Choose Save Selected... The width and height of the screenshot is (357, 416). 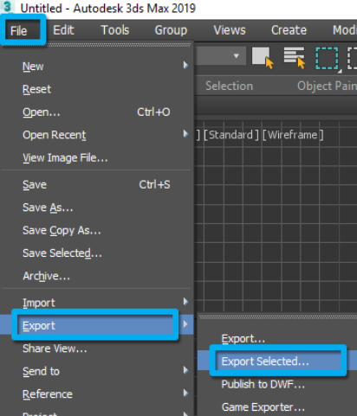click(96, 253)
